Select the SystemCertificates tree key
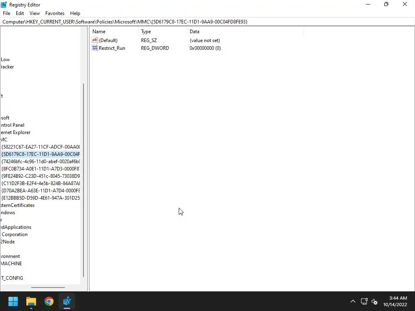The height and width of the screenshot is (311, 415). point(17,205)
